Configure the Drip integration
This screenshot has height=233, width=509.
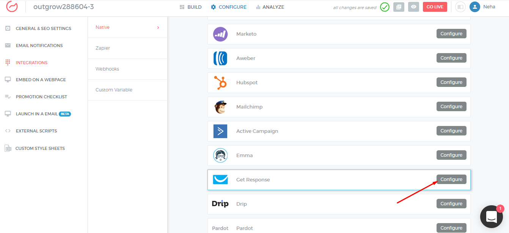click(451, 204)
